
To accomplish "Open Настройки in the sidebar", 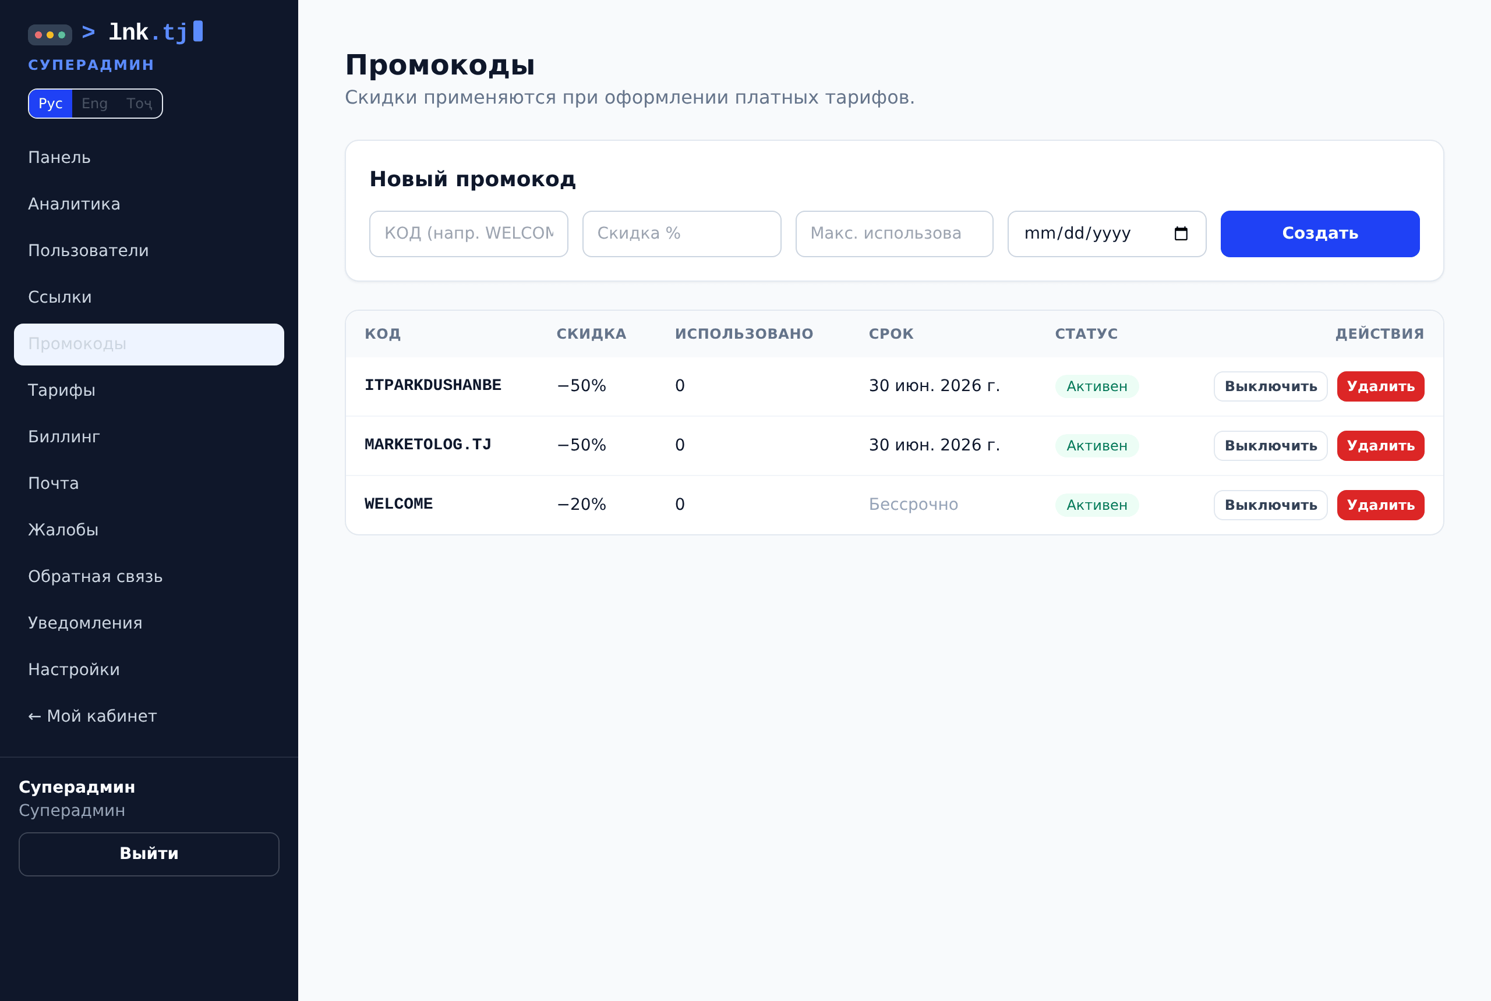I will coord(149,670).
